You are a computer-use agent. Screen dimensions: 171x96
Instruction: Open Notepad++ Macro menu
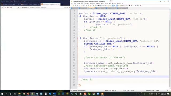coord(106,4)
